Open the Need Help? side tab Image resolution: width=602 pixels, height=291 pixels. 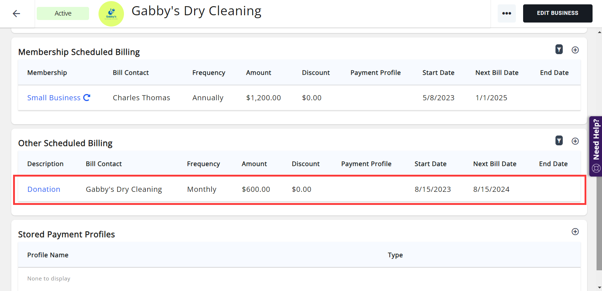pyautogui.click(x=595, y=146)
